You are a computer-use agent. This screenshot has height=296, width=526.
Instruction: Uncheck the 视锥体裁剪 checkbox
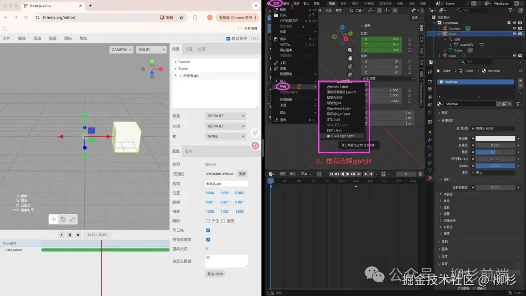208,240
